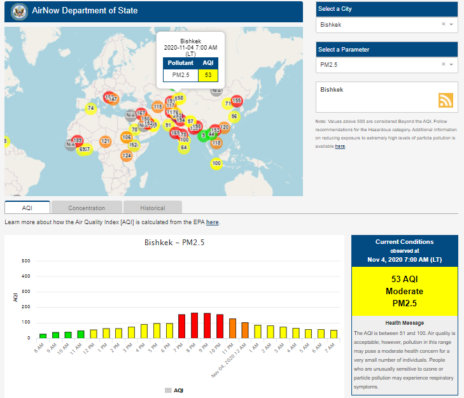The height and width of the screenshot is (398, 464).
Task: Click the 8 PM red bar in chart
Action: [195, 325]
